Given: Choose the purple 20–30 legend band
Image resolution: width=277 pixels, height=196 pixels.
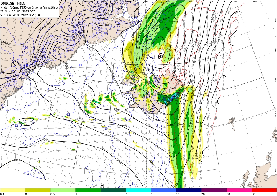Looking at the screenshot, I should 214,190.
